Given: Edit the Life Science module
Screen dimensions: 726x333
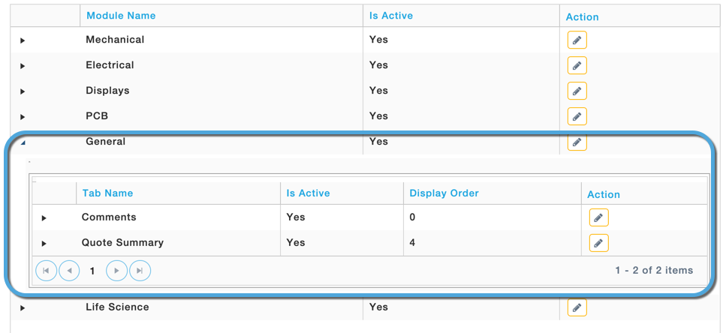Looking at the screenshot, I should point(577,307).
